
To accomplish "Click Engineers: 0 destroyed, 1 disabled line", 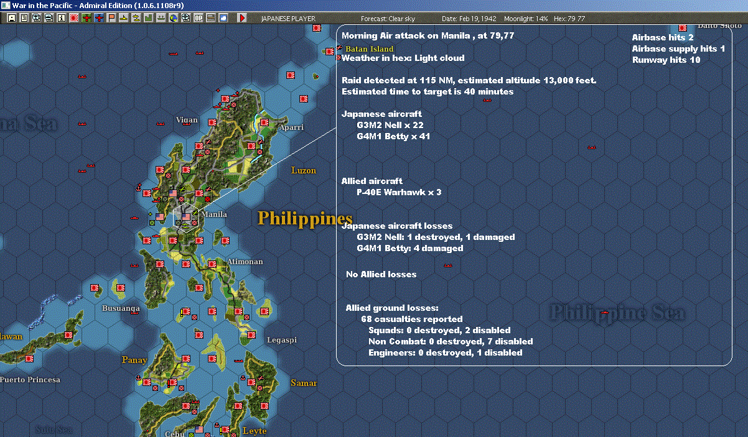I will 445,352.
